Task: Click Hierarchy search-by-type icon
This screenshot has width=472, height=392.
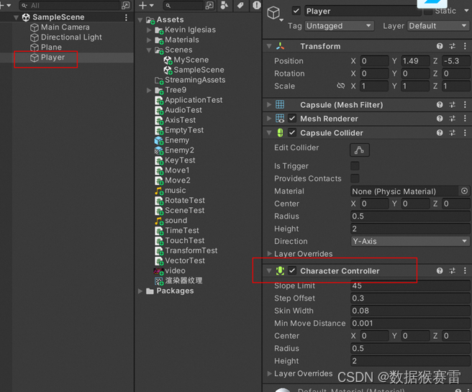Action: point(125,5)
